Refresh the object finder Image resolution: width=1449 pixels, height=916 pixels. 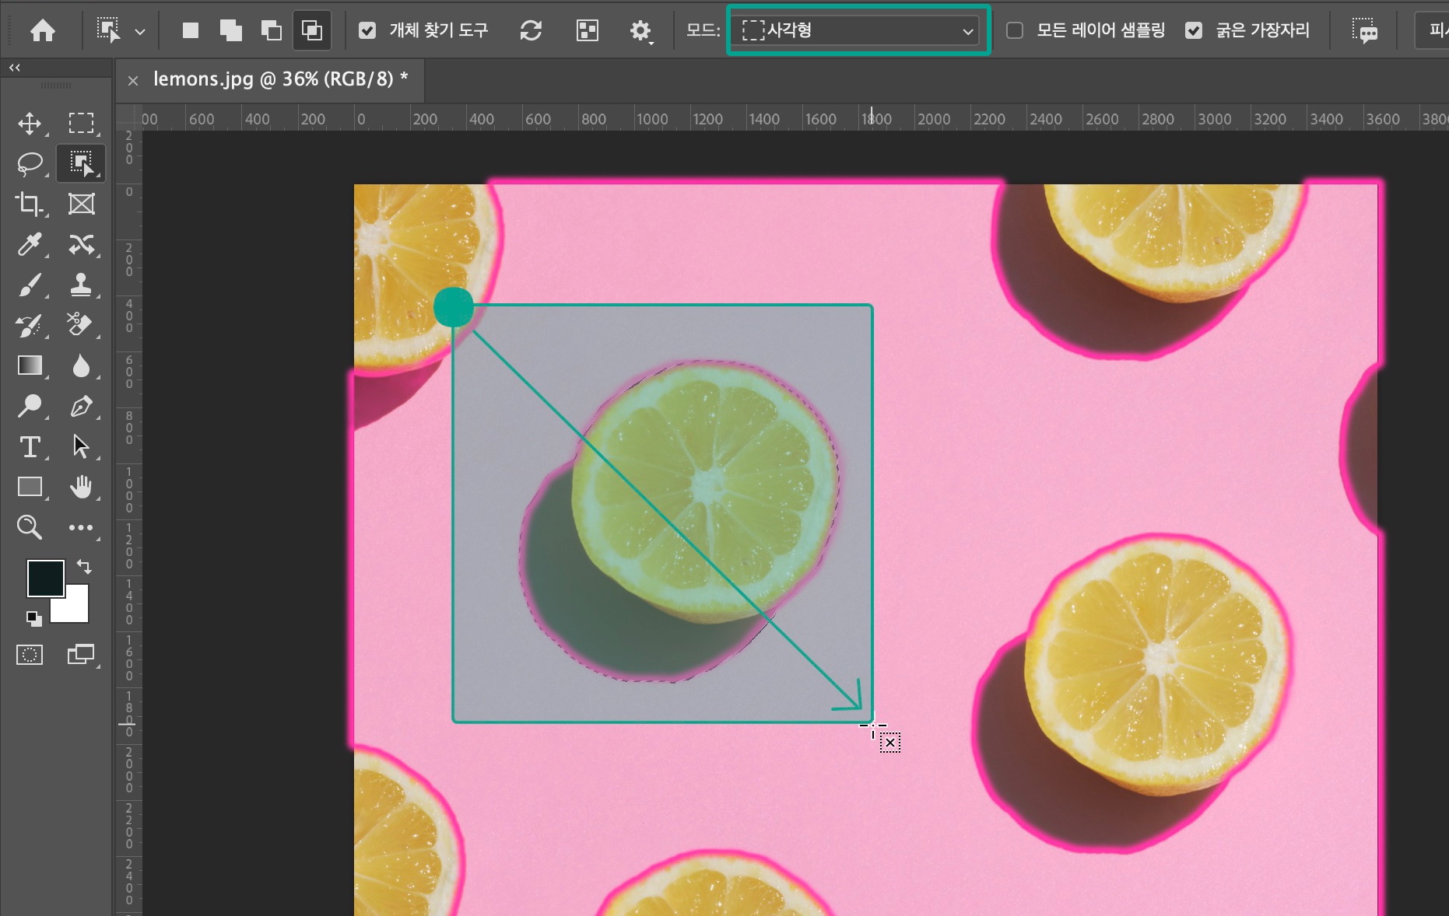point(531,31)
